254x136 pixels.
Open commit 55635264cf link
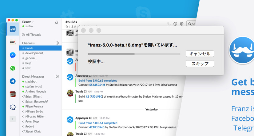coord(97,85)
